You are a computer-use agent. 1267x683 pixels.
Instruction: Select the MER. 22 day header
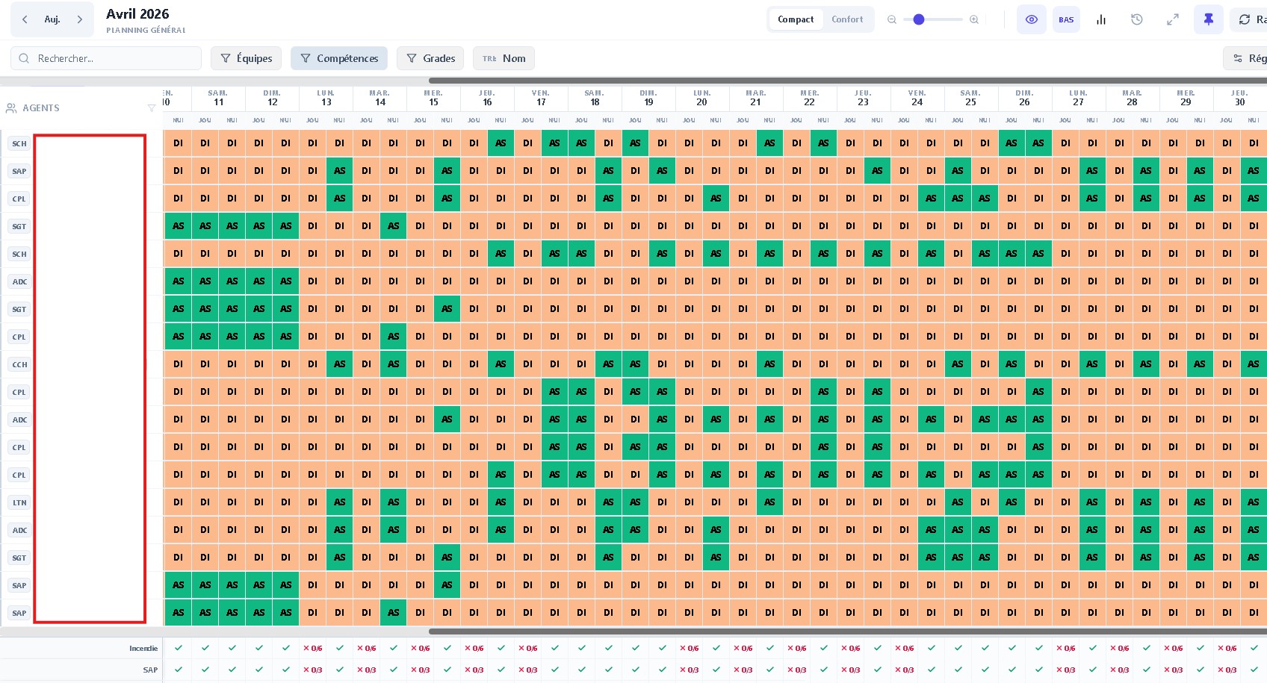click(810, 98)
